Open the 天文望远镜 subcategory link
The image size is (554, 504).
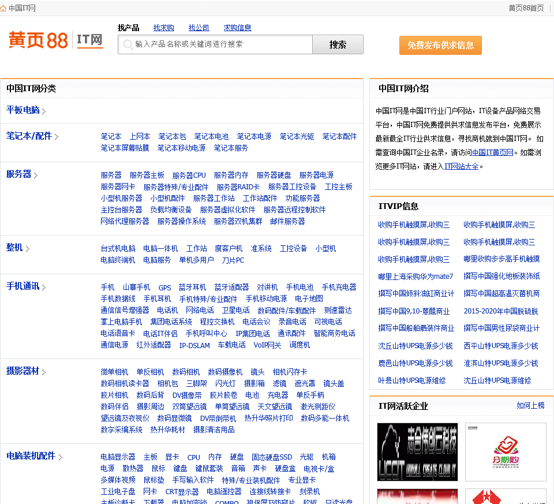click(x=275, y=407)
